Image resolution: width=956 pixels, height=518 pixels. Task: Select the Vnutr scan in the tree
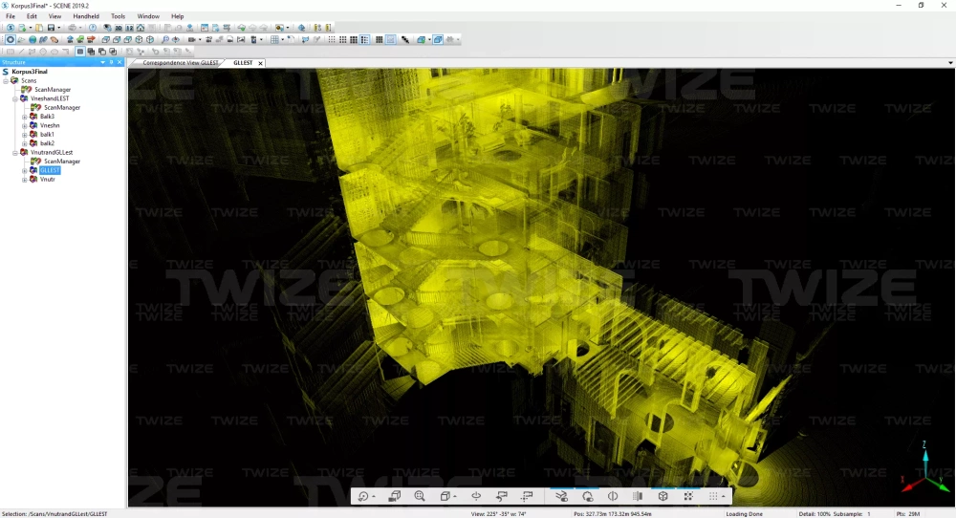point(47,180)
